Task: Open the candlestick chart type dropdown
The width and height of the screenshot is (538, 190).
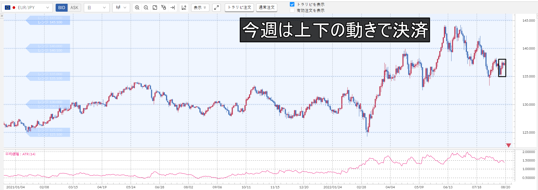Action: [x=121, y=8]
